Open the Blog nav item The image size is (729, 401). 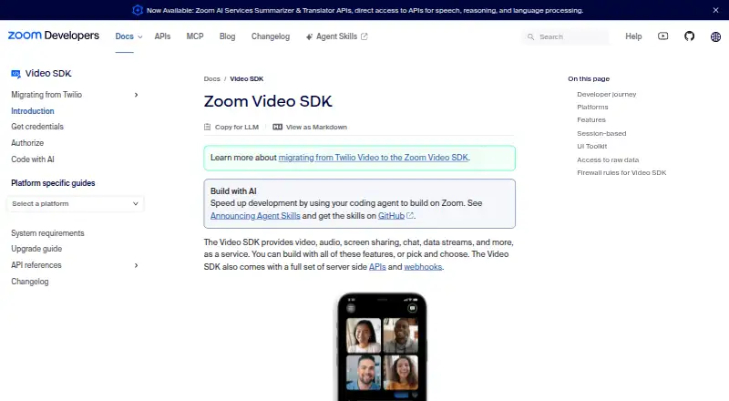click(227, 36)
